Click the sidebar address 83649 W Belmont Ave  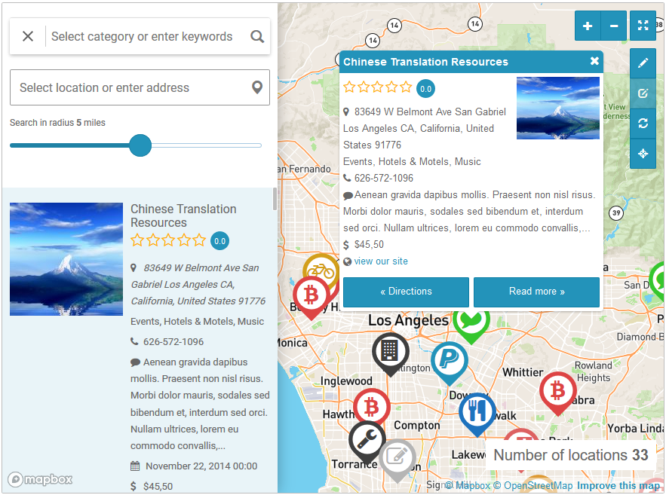(x=198, y=285)
